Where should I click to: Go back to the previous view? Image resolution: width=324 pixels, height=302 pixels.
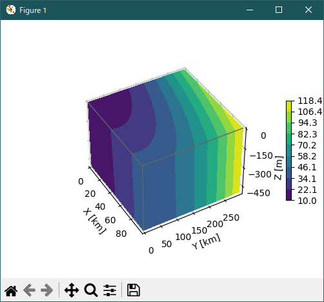(29, 290)
